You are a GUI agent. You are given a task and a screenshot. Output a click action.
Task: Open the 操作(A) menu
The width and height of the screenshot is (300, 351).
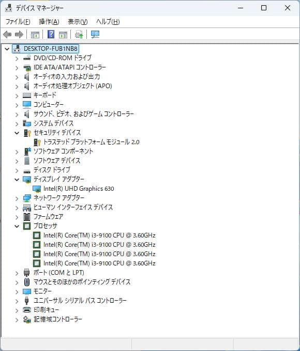(49, 22)
